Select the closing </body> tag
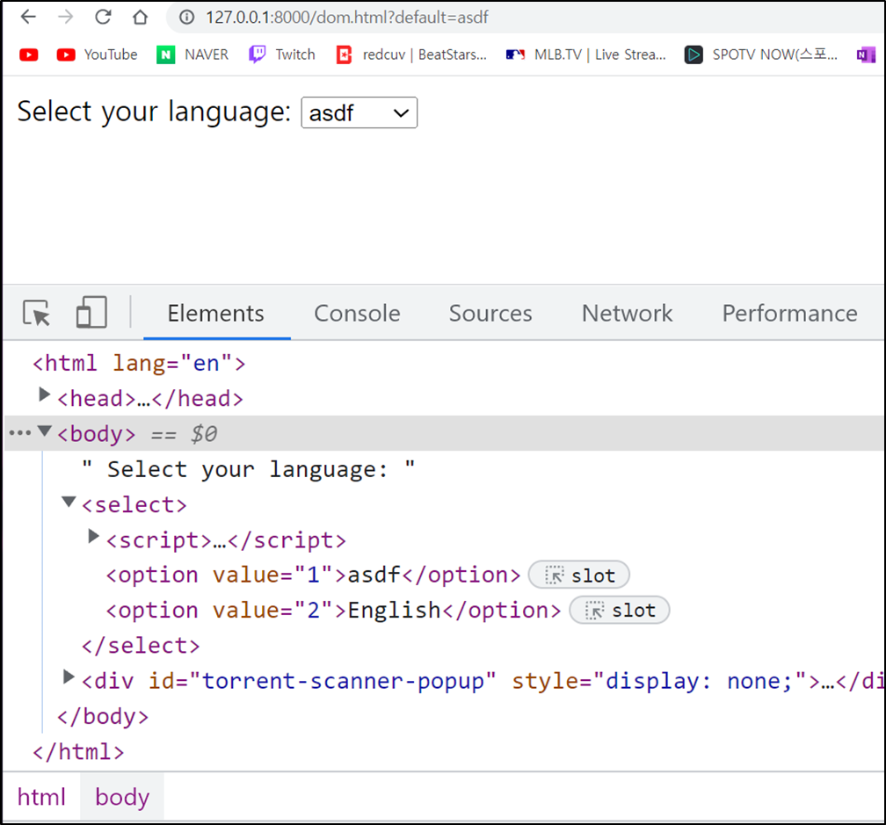The height and width of the screenshot is (825, 886). tap(103, 717)
